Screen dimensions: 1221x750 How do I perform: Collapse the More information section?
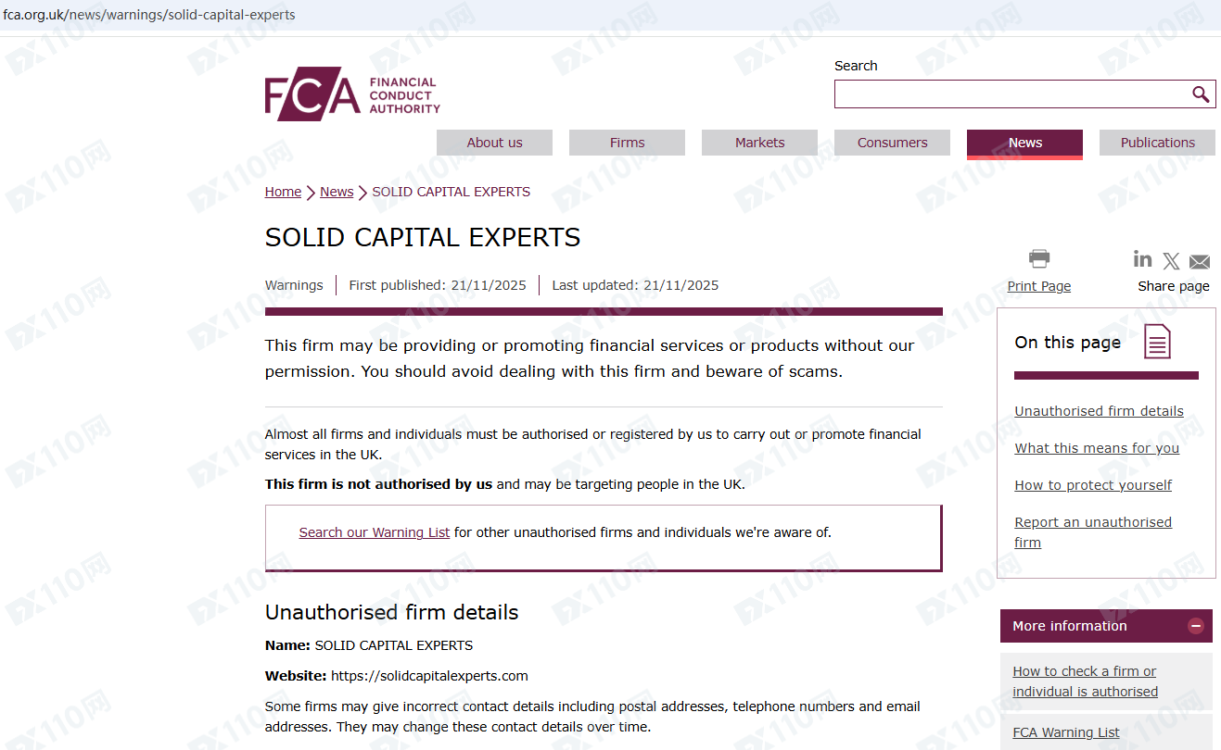click(x=1196, y=626)
